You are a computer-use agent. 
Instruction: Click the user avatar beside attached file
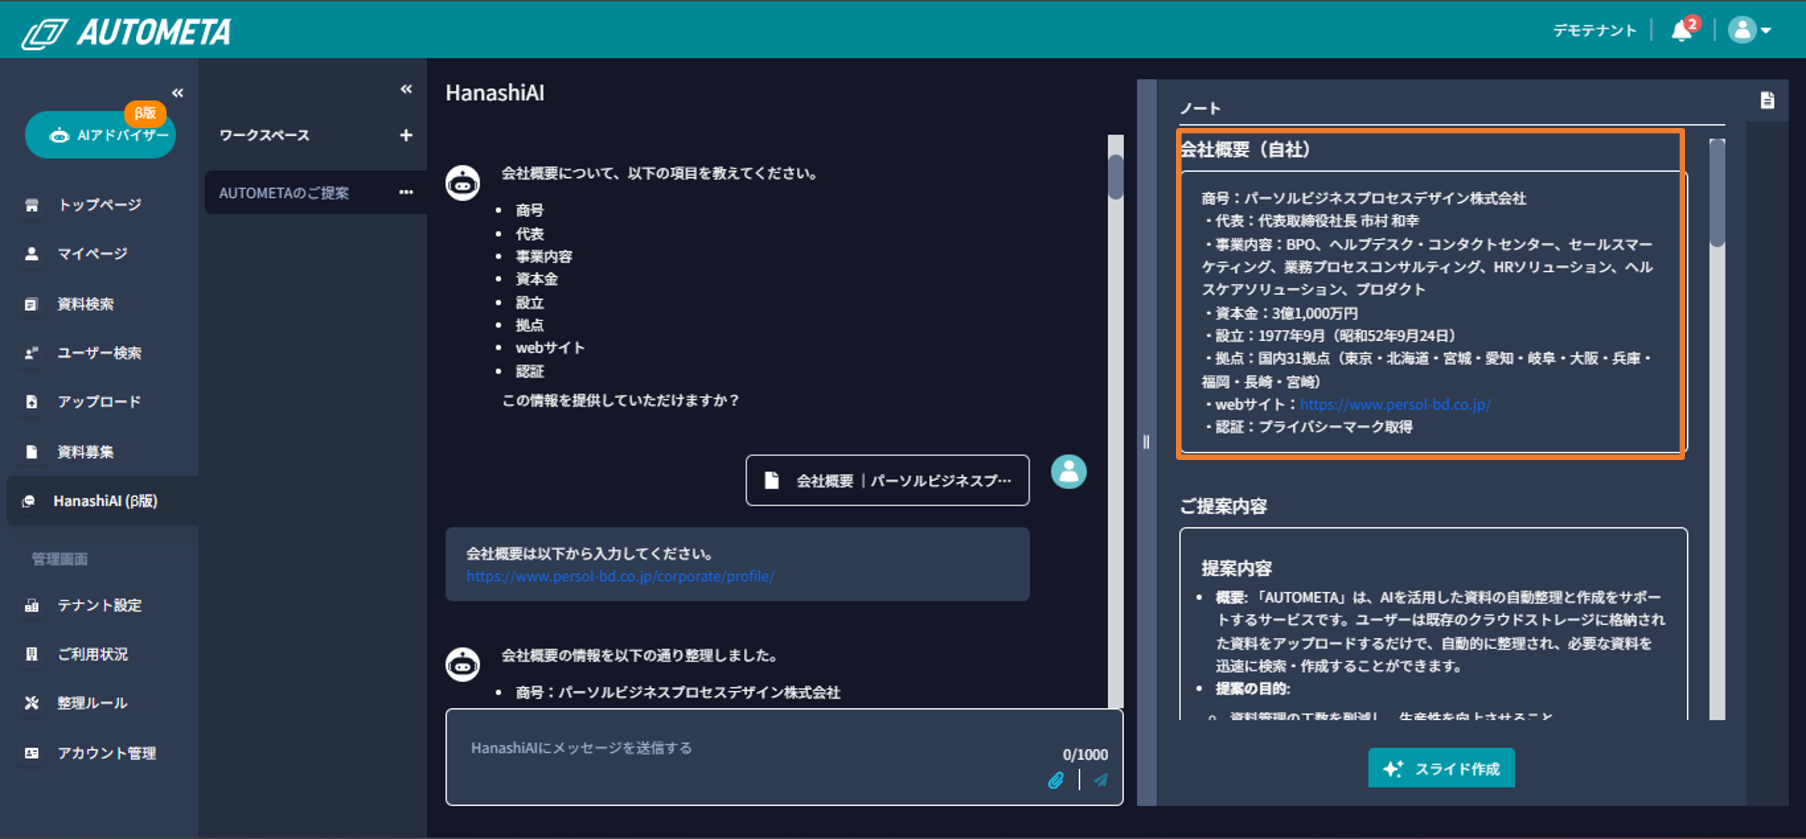pyautogui.click(x=1068, y=471)
